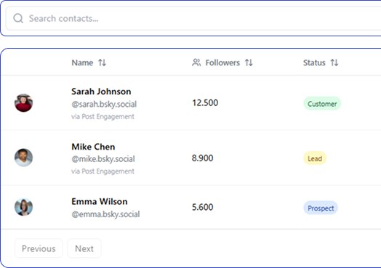This screenshot has height=268, width=381.
Task: Select the @sarah.bsky.social handle
Action: [104, 104]
